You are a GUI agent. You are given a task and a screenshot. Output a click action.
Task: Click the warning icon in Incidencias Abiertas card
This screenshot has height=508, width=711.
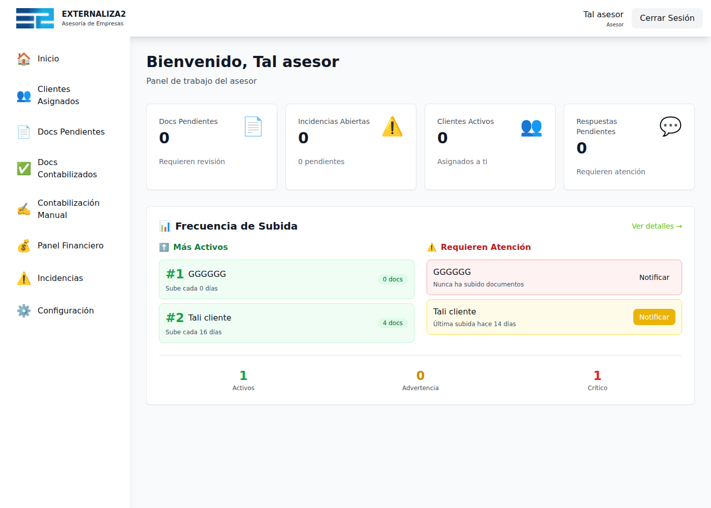point(392,127)
